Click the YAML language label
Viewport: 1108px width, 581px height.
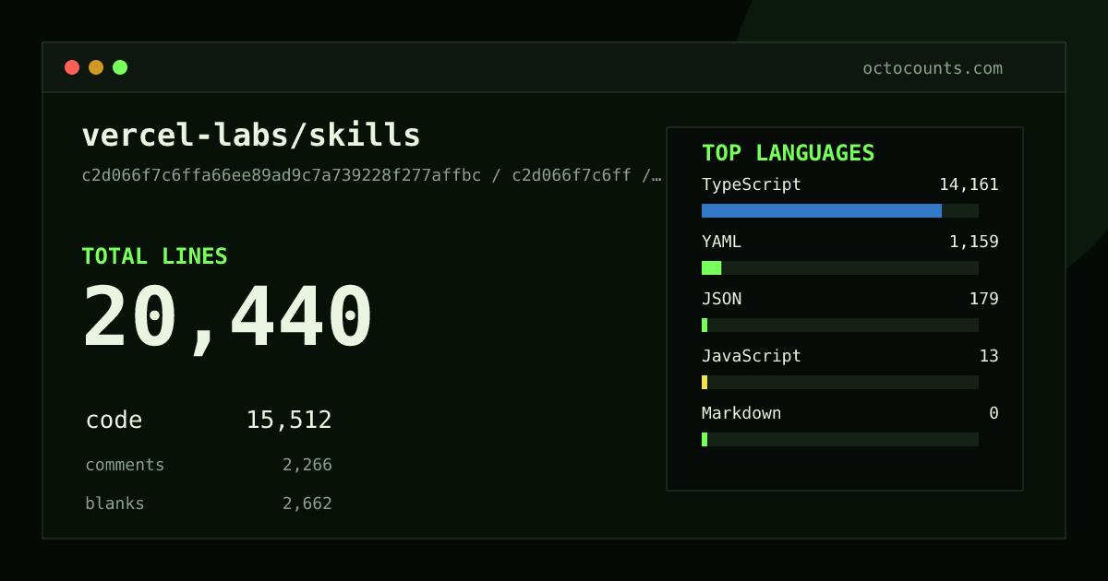[721, 242]
